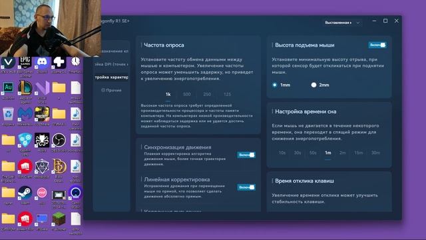426x240 pixels.
Task: Set sleep time to 30m
Action: [375, 153]
